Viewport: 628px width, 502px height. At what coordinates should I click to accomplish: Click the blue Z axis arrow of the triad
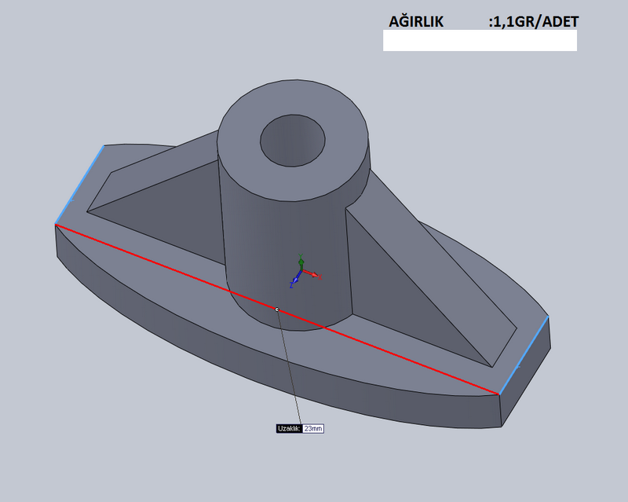[x=294, y=281]
